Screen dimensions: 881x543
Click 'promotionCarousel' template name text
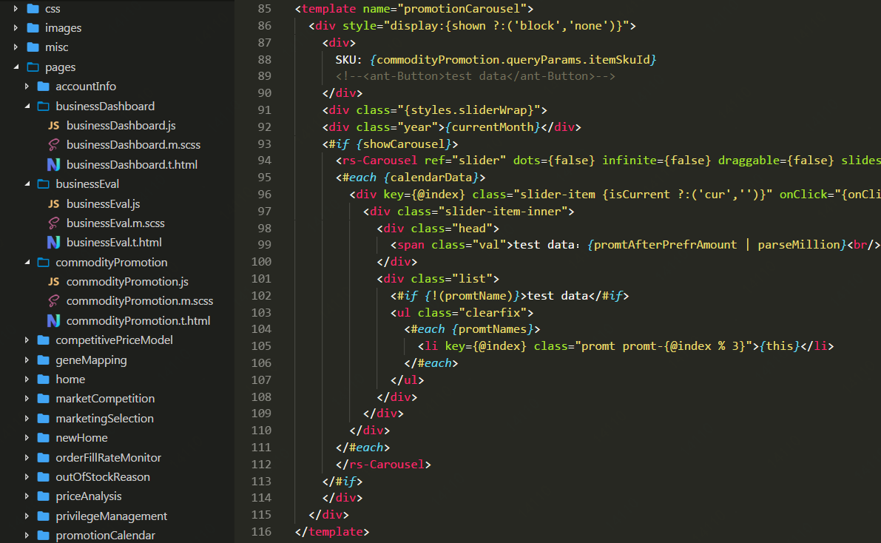coord(462,8)
